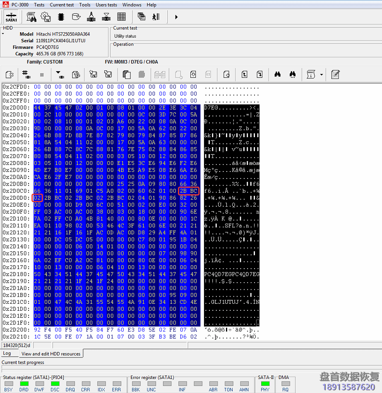Click the find next binoculars icon
382x393 pixels.
coord(293,75)
